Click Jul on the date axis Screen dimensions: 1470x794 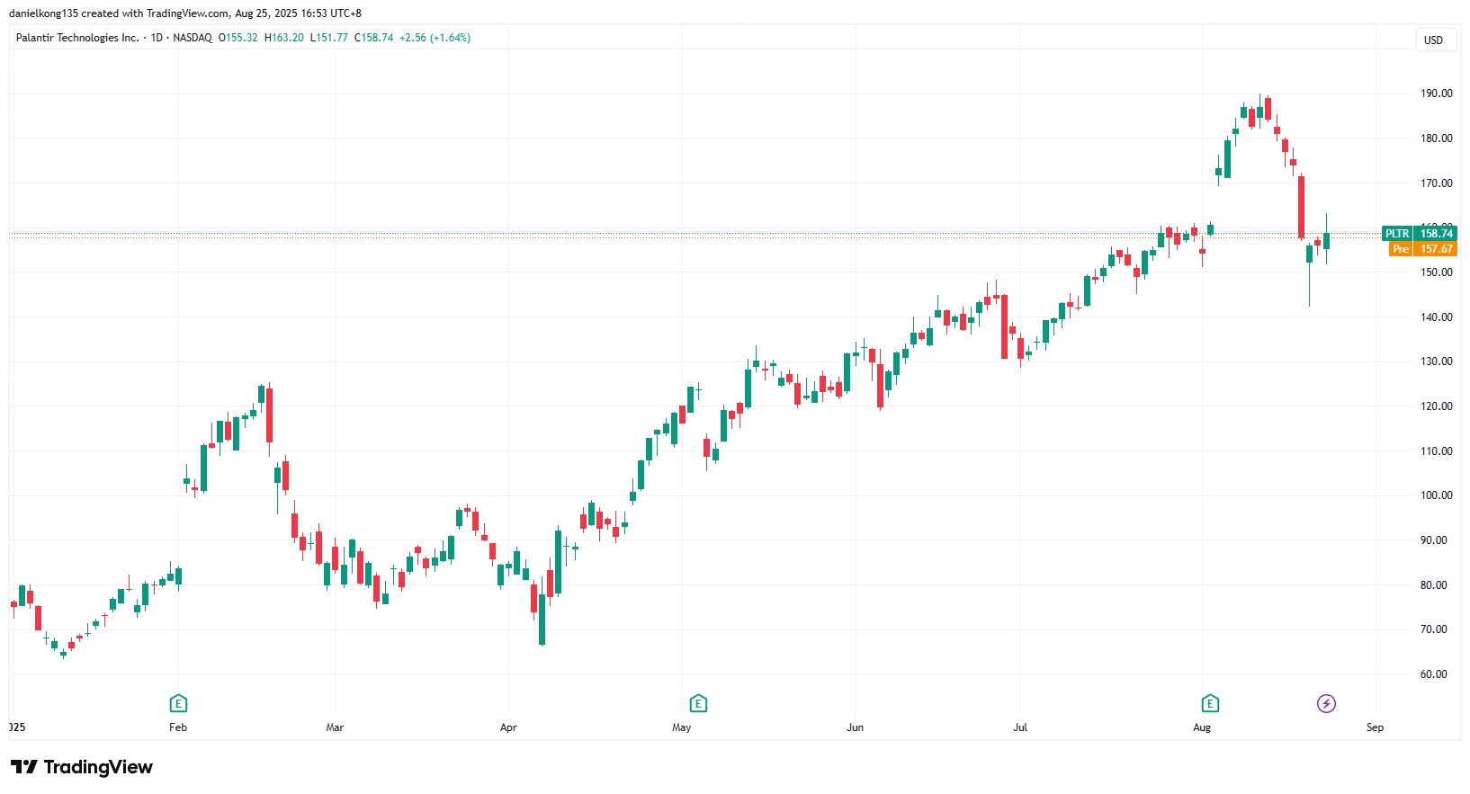1020,727
